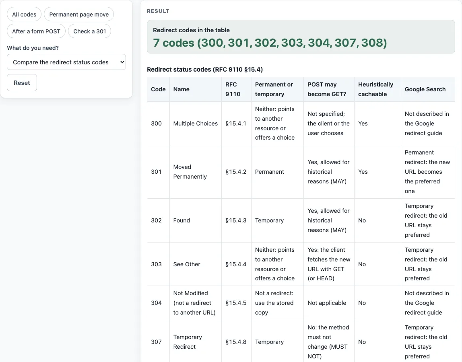Click the 301 code cell
The image size is (462, 362).
point(158,172)
